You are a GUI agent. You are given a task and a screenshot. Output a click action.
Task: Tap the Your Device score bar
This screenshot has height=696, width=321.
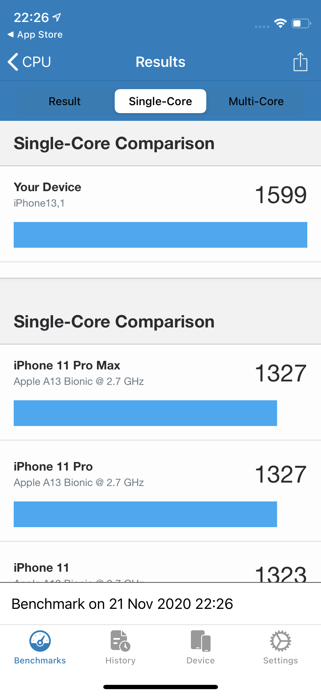click(160, 235)
